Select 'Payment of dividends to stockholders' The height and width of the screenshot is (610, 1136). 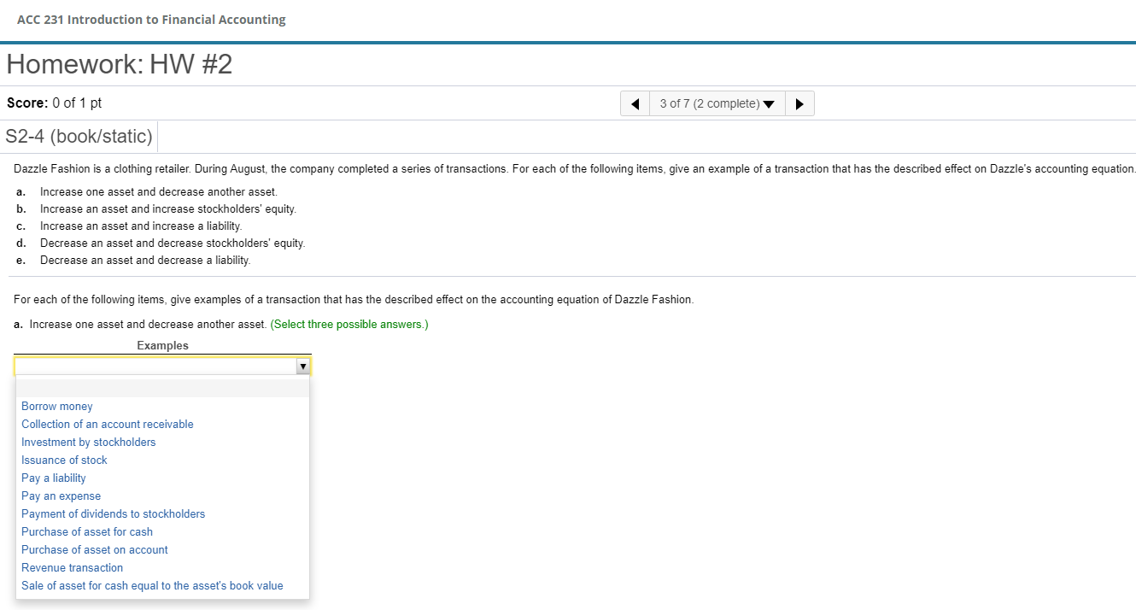(114, 514)
